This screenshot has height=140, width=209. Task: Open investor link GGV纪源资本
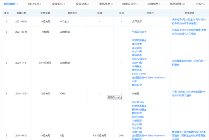pos(139,59)
